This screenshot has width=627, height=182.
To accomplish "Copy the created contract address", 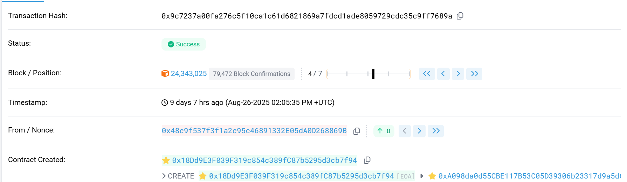I will pos(367,160).
